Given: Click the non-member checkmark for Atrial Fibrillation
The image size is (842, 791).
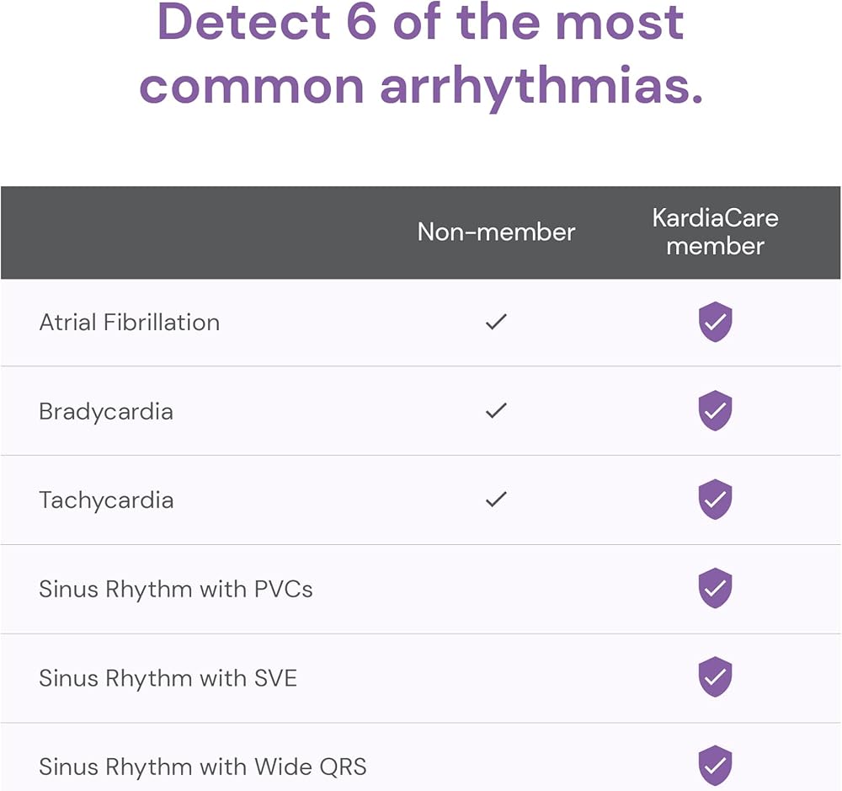Looking at the screenshot, I should 496,322.
